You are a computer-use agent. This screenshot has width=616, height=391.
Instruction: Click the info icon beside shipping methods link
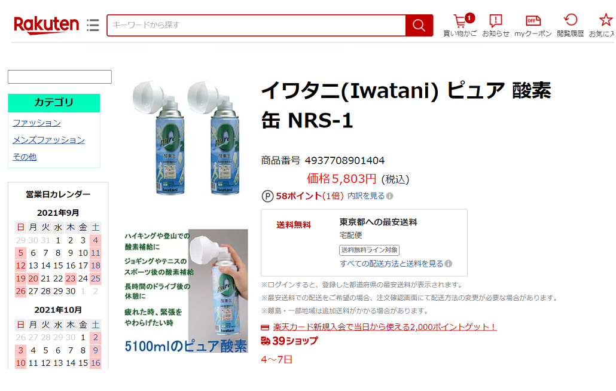coord(449,264)
